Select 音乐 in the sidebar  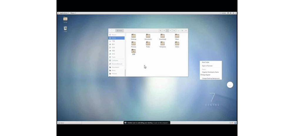pos(116,54)
